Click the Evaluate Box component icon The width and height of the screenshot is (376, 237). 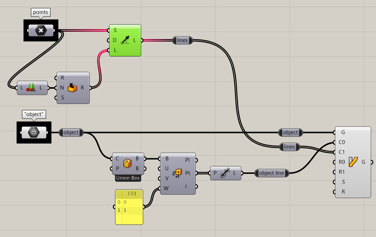click(x=177, y=173)
